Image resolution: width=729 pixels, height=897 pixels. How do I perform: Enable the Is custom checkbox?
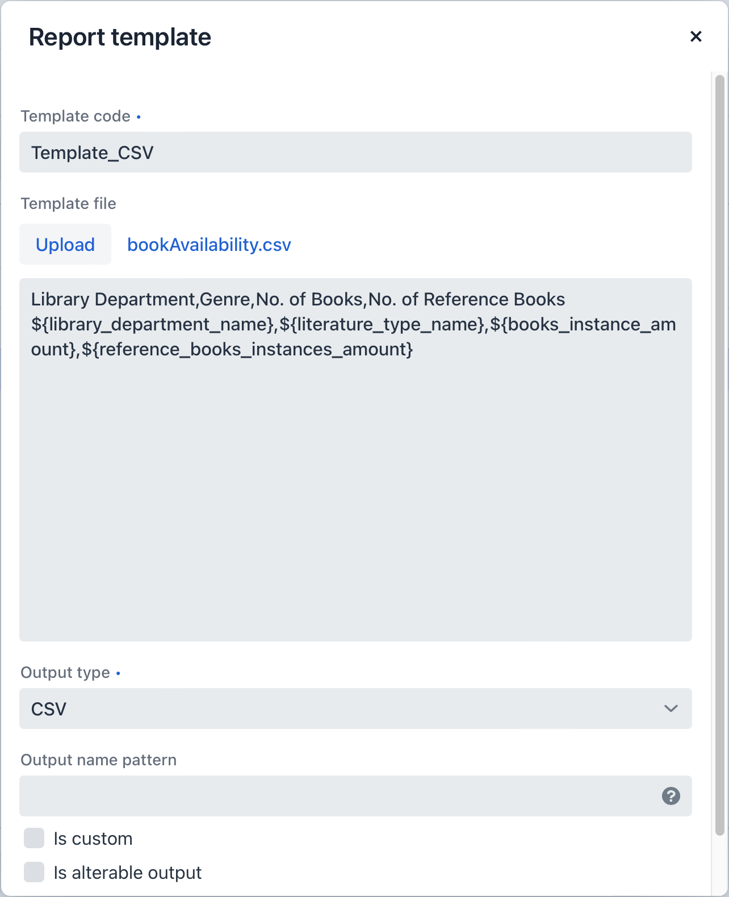pos(34,838)
